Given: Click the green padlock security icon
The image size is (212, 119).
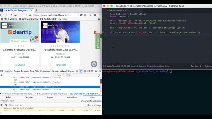Looking at the screenshot, I should coord(30,15).
